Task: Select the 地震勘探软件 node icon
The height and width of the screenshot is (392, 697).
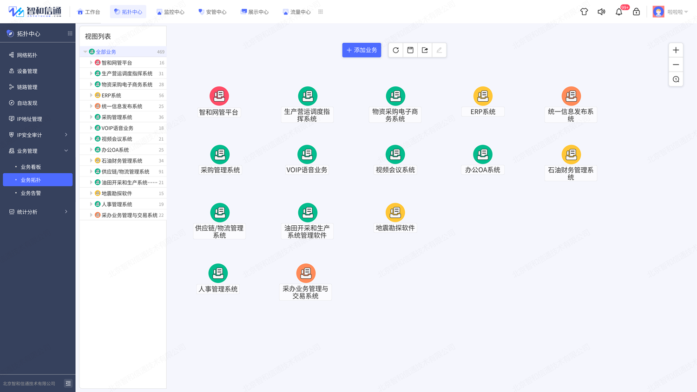Action: (x=395, y=212)
